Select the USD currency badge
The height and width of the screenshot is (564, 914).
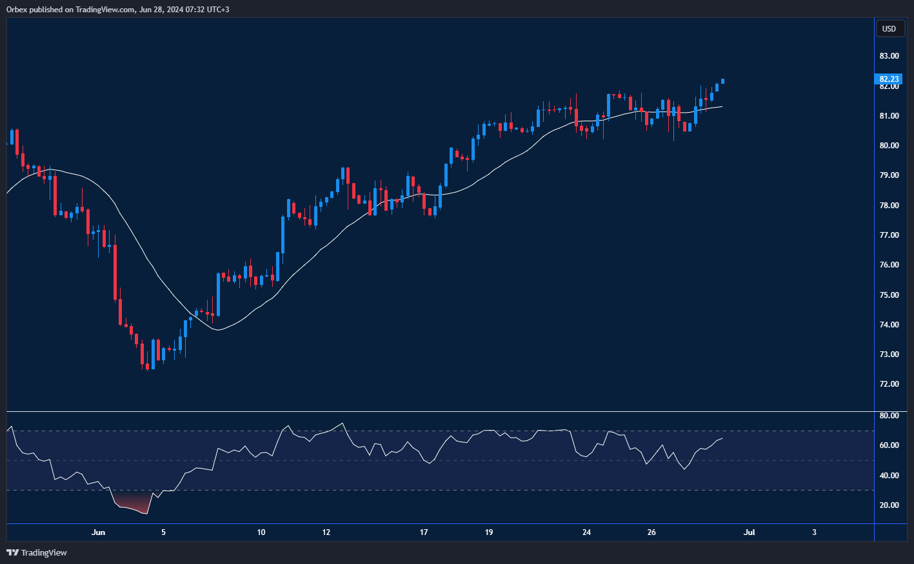tap(889, 28)
